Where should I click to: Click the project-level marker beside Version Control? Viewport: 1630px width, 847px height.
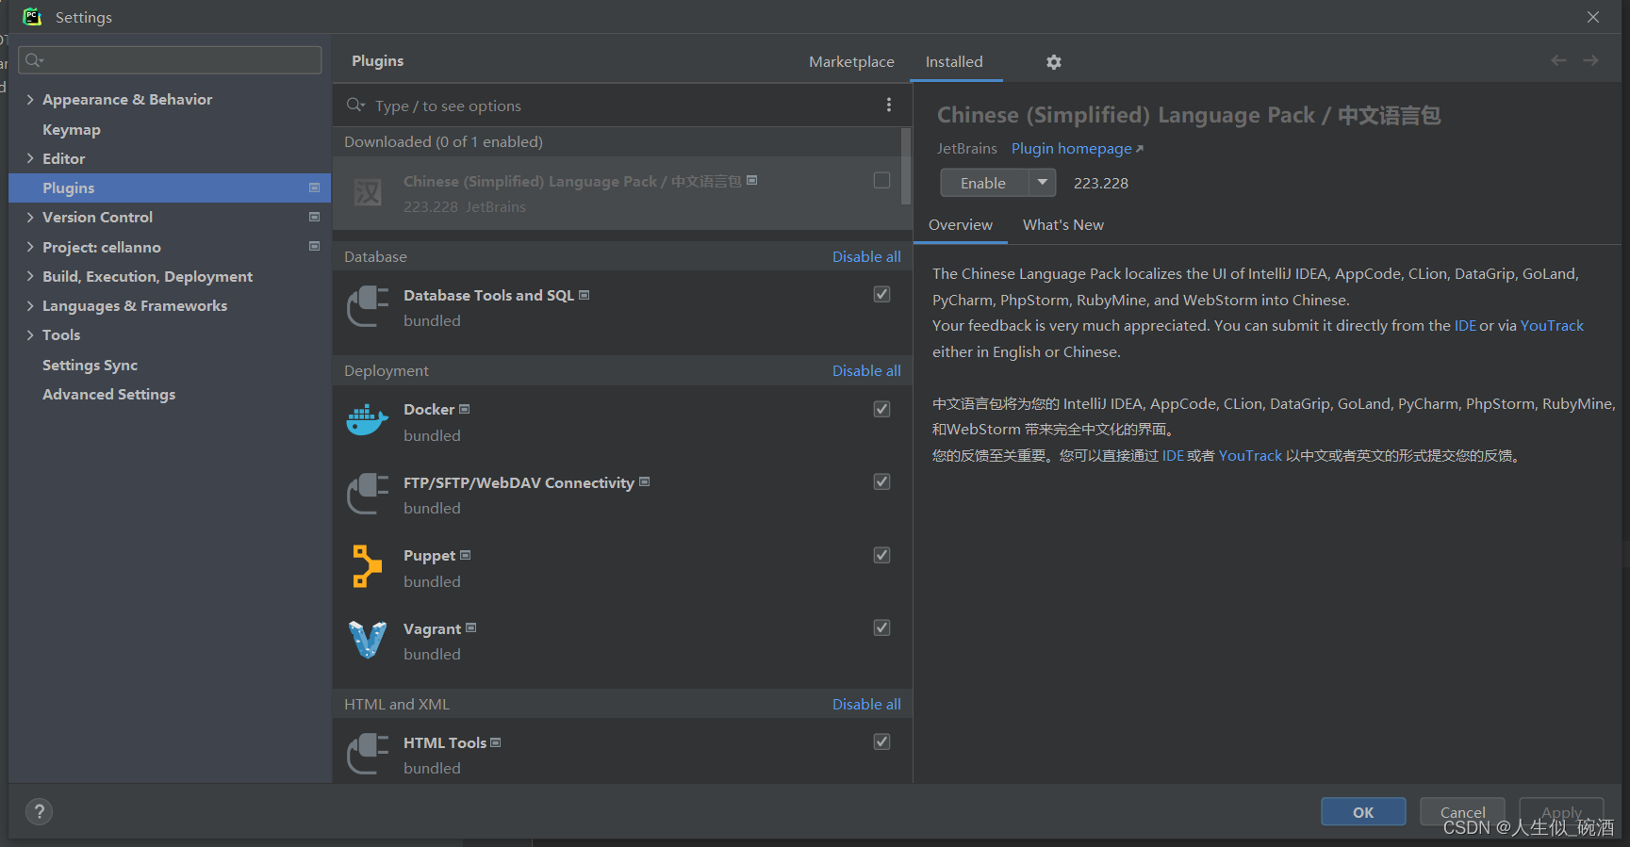click(315, 217)
